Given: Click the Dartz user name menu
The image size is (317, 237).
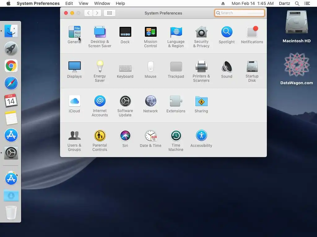Looking at the screenshot, I should pos(284,3).
